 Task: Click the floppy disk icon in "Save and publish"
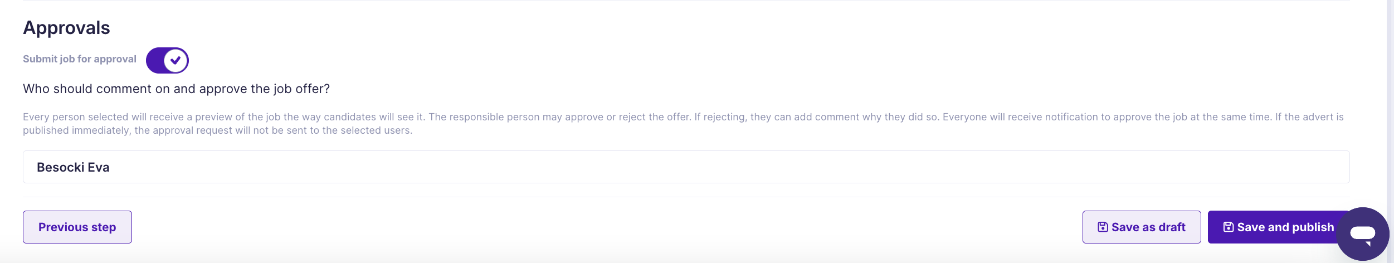(1228, 227)
